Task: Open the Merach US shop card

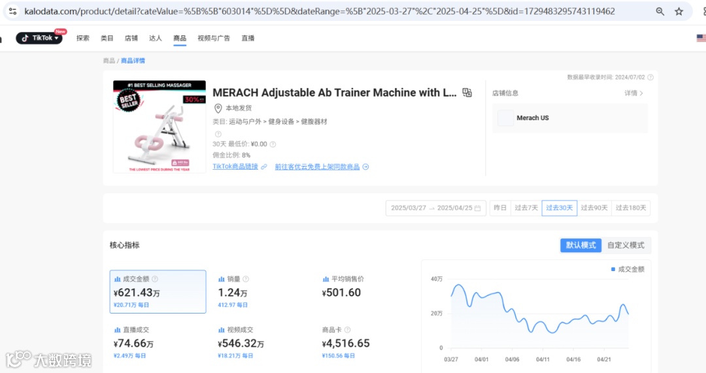Action: pos(570,118)
